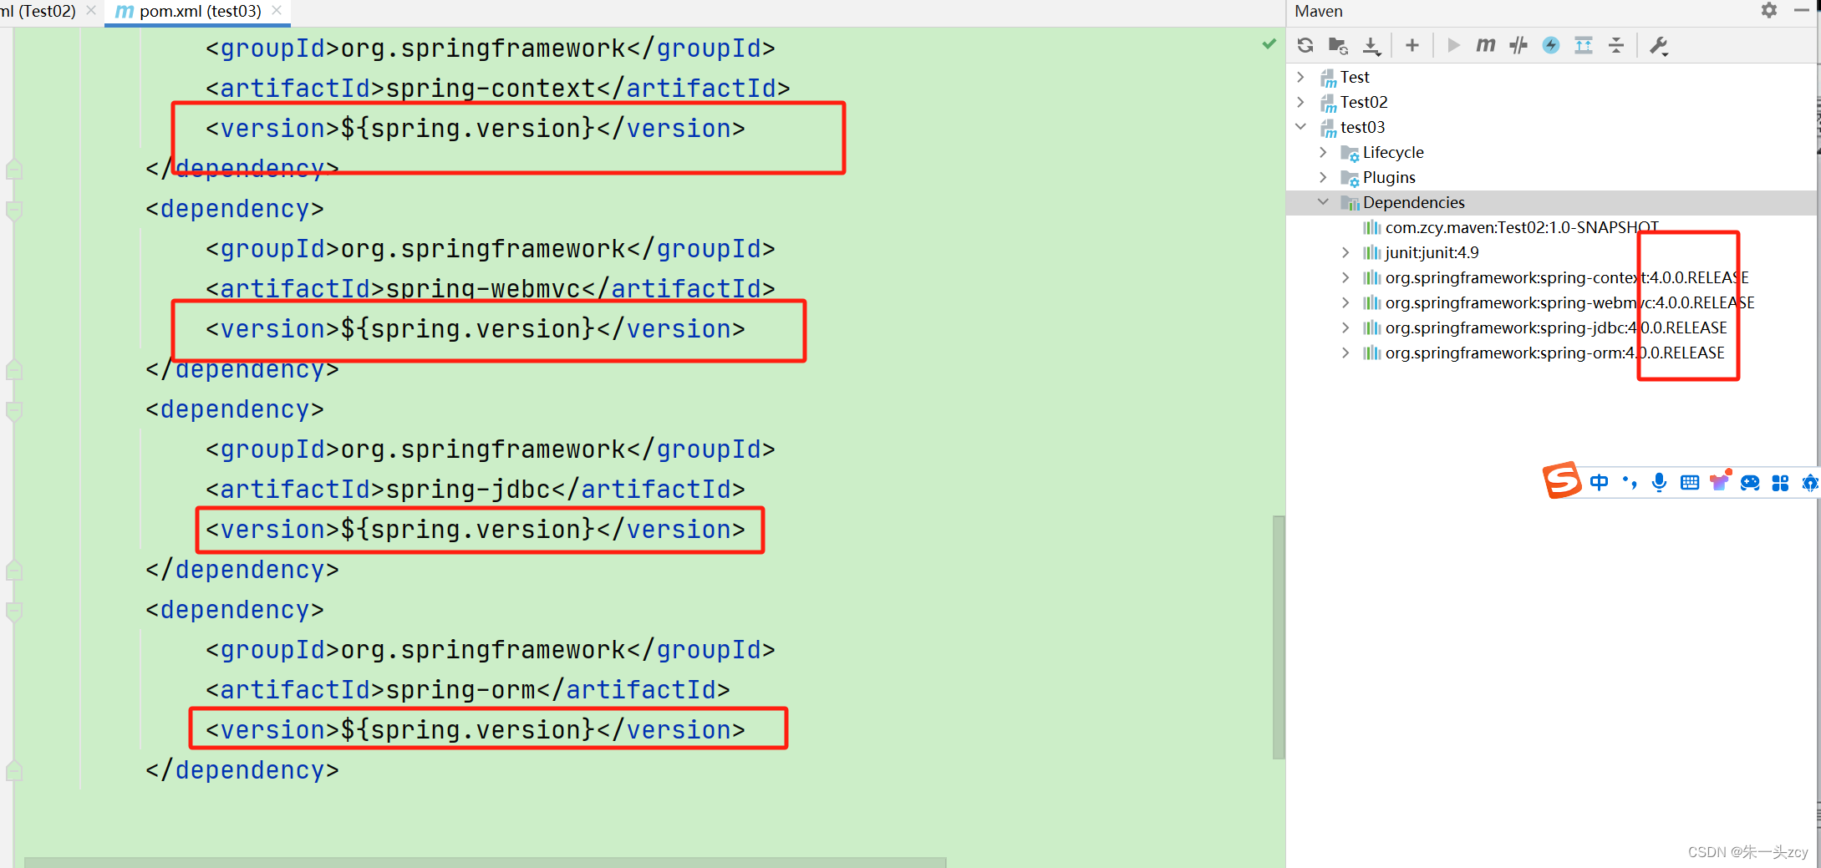Click the Maven panel title
The image size is (1821, 868).
[x=1319, y=11]
